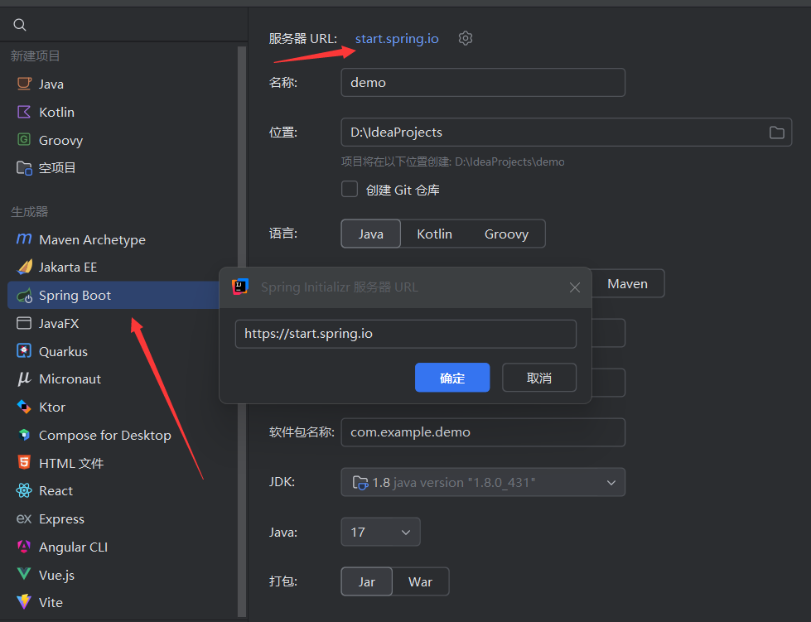Select Micronaut text in generator list
Image resolution: width=811 pixels, height=622 pixels.
click(70, 379)
